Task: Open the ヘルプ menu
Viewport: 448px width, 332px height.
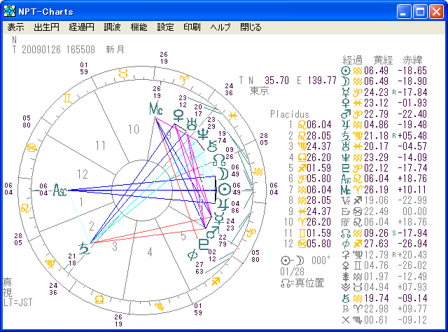Action: (x=220, y=27)
